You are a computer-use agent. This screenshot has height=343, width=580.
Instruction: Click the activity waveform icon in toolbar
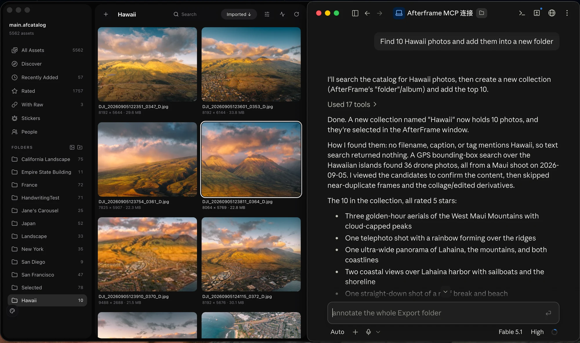tap(282, 14)
